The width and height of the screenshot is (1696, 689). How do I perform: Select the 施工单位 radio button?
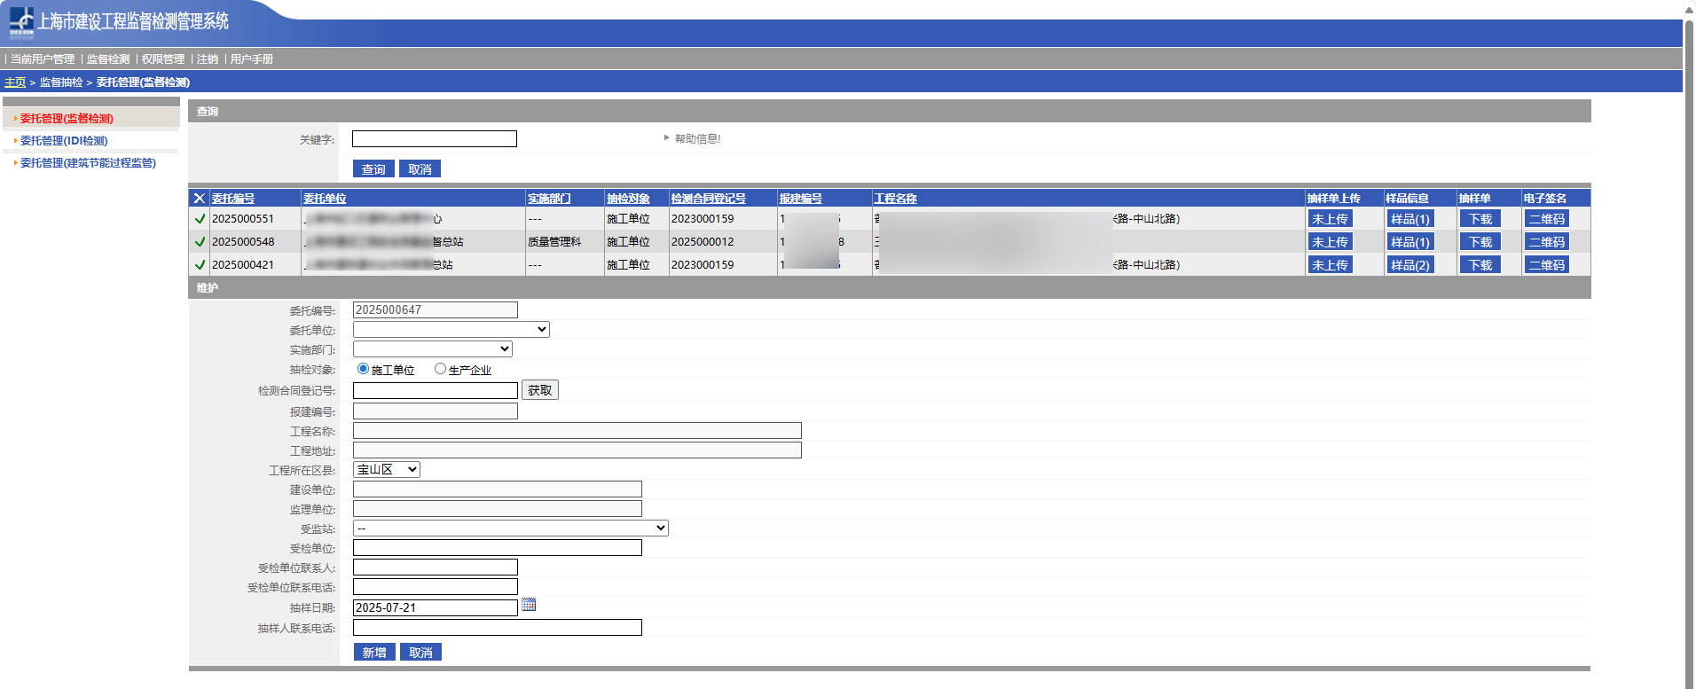[363, 369]
